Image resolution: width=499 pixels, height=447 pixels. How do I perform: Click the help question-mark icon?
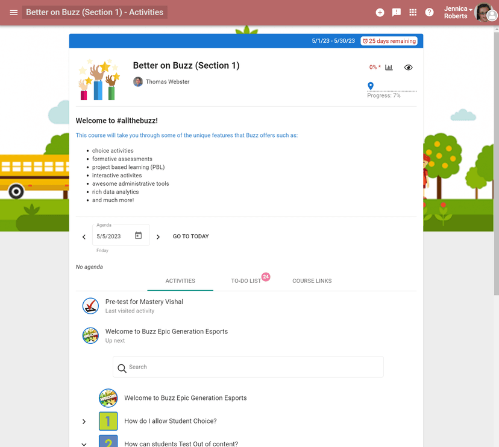[x=429, y=12]
